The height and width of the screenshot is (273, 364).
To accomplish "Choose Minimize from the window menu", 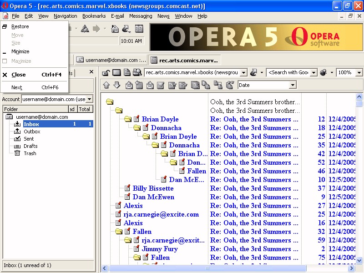I will pyautogui.click(x=35, y=51).
